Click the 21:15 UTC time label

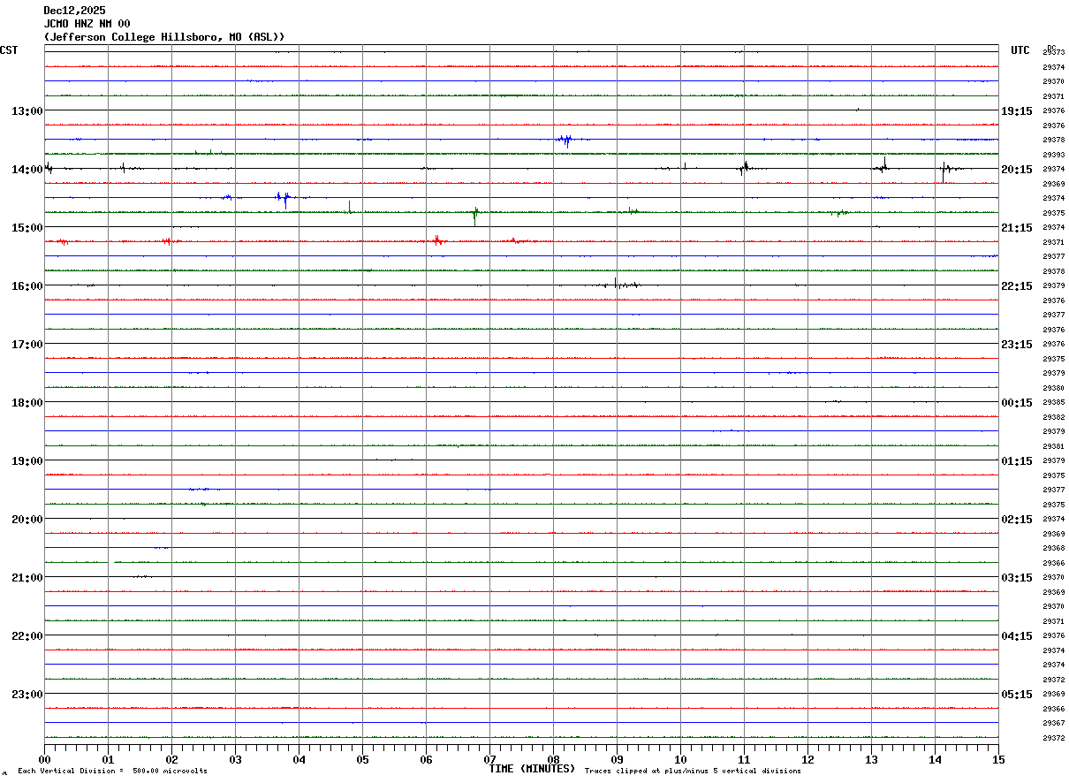tap(1017, 228)
